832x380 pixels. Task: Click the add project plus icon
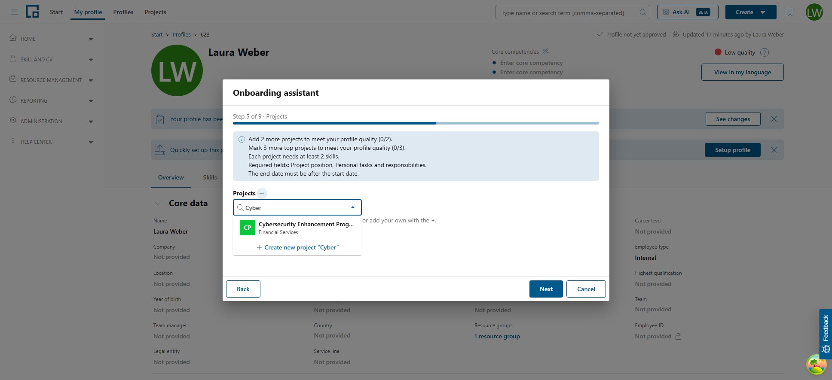(262, 193)
